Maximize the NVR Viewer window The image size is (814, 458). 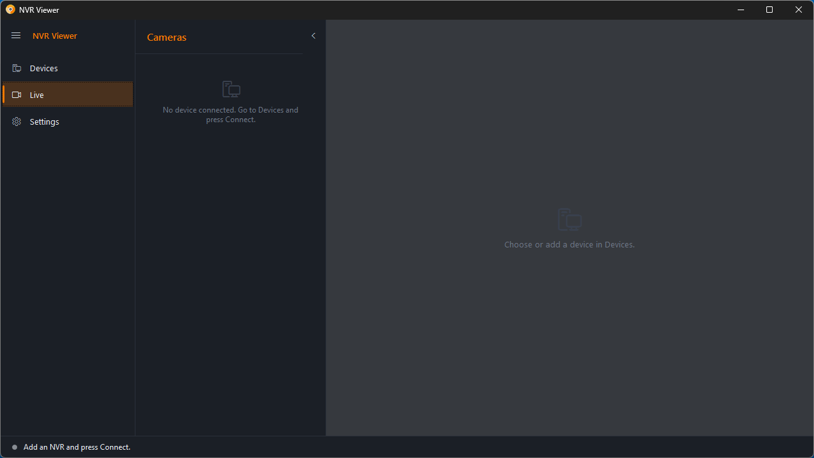pos(769,10)
